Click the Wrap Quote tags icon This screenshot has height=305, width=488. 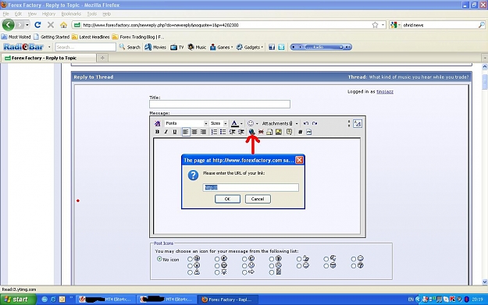(289, 132)
